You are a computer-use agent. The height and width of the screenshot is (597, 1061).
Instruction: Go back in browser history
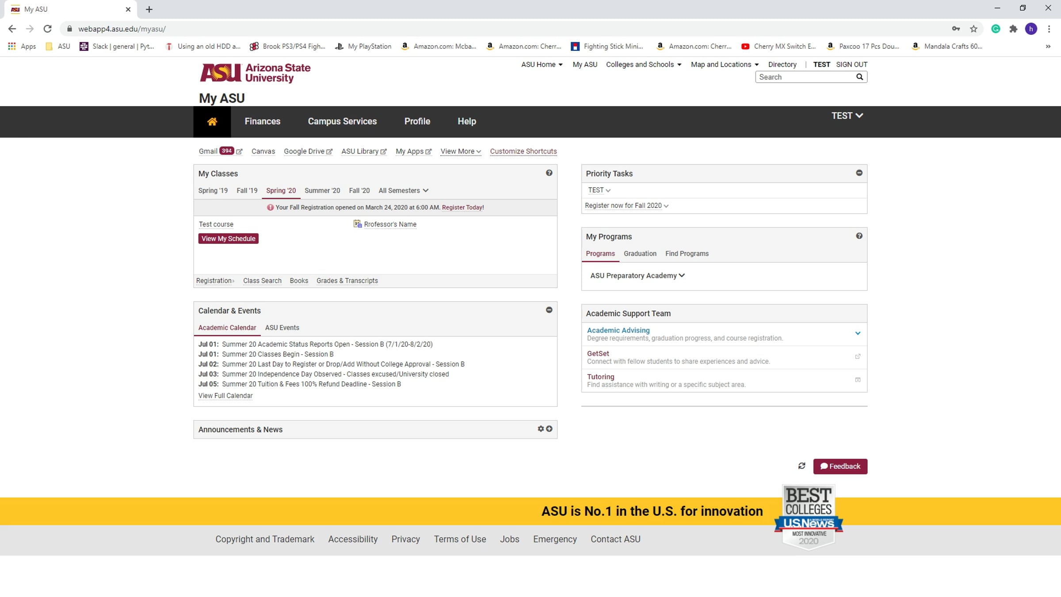click(12, 29)
